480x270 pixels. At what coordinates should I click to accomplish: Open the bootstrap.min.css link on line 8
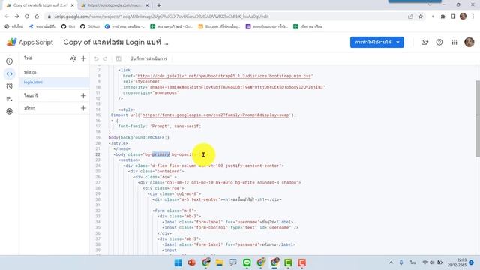click(224, 76)
